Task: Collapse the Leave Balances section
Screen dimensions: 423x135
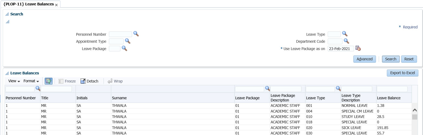Action: pos(7,73)
